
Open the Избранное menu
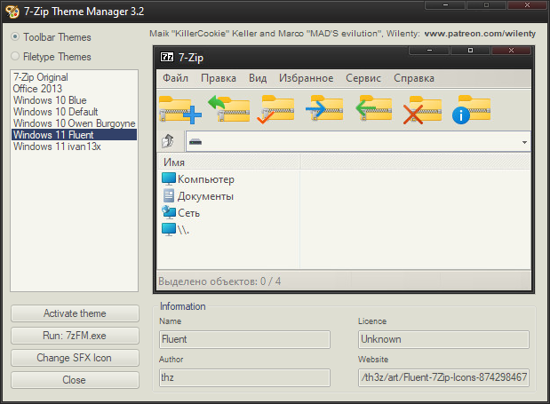click(x=307, y=78)
